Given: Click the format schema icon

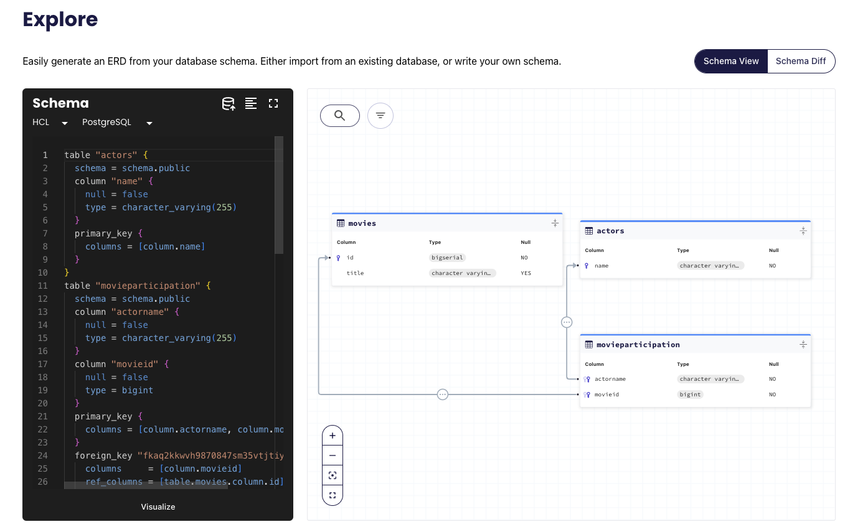Looking at the screenshot, I should [251, 103].
